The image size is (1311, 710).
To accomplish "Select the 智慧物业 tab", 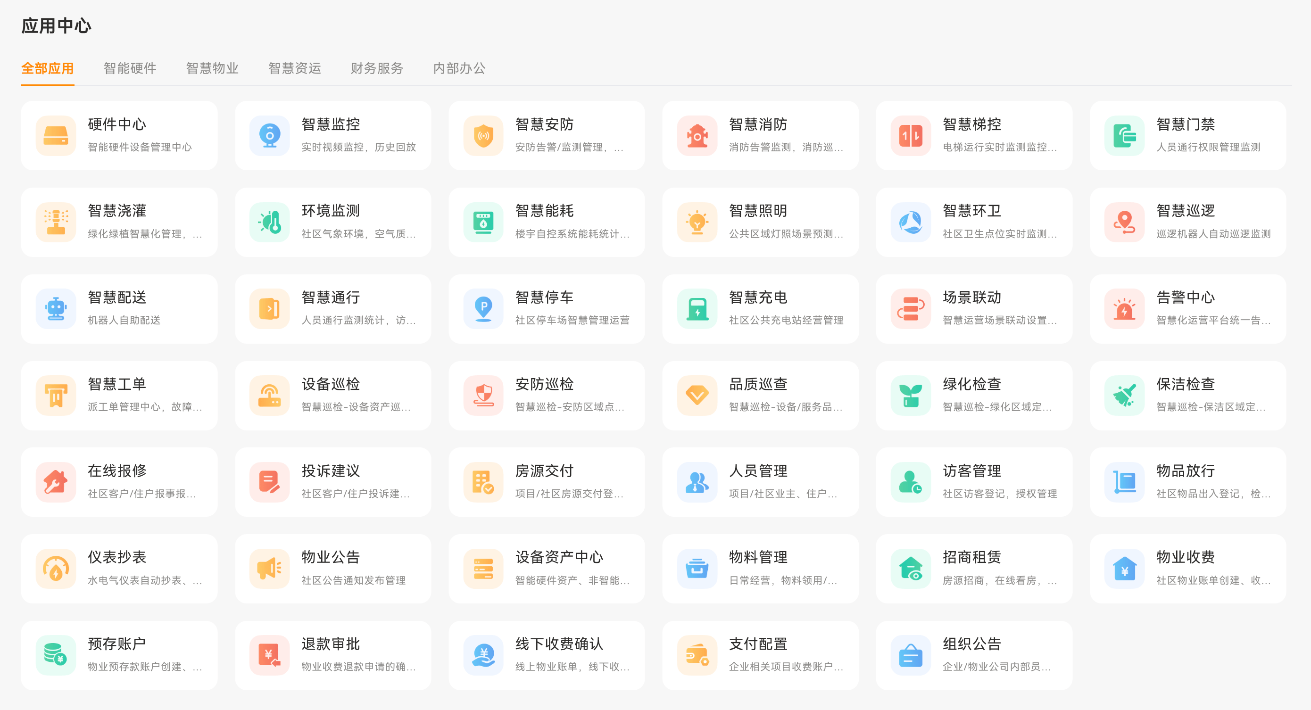I will [x=212, y=68].
